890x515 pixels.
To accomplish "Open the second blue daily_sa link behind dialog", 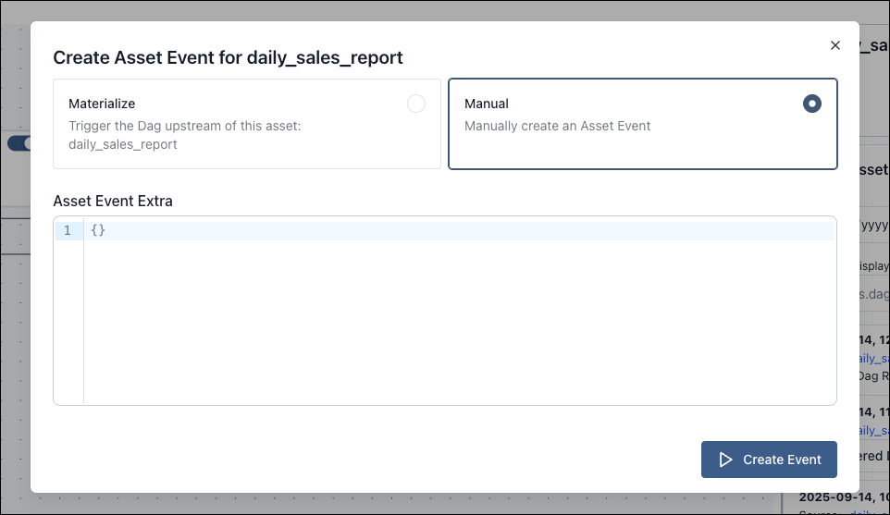I will (874, 430).
